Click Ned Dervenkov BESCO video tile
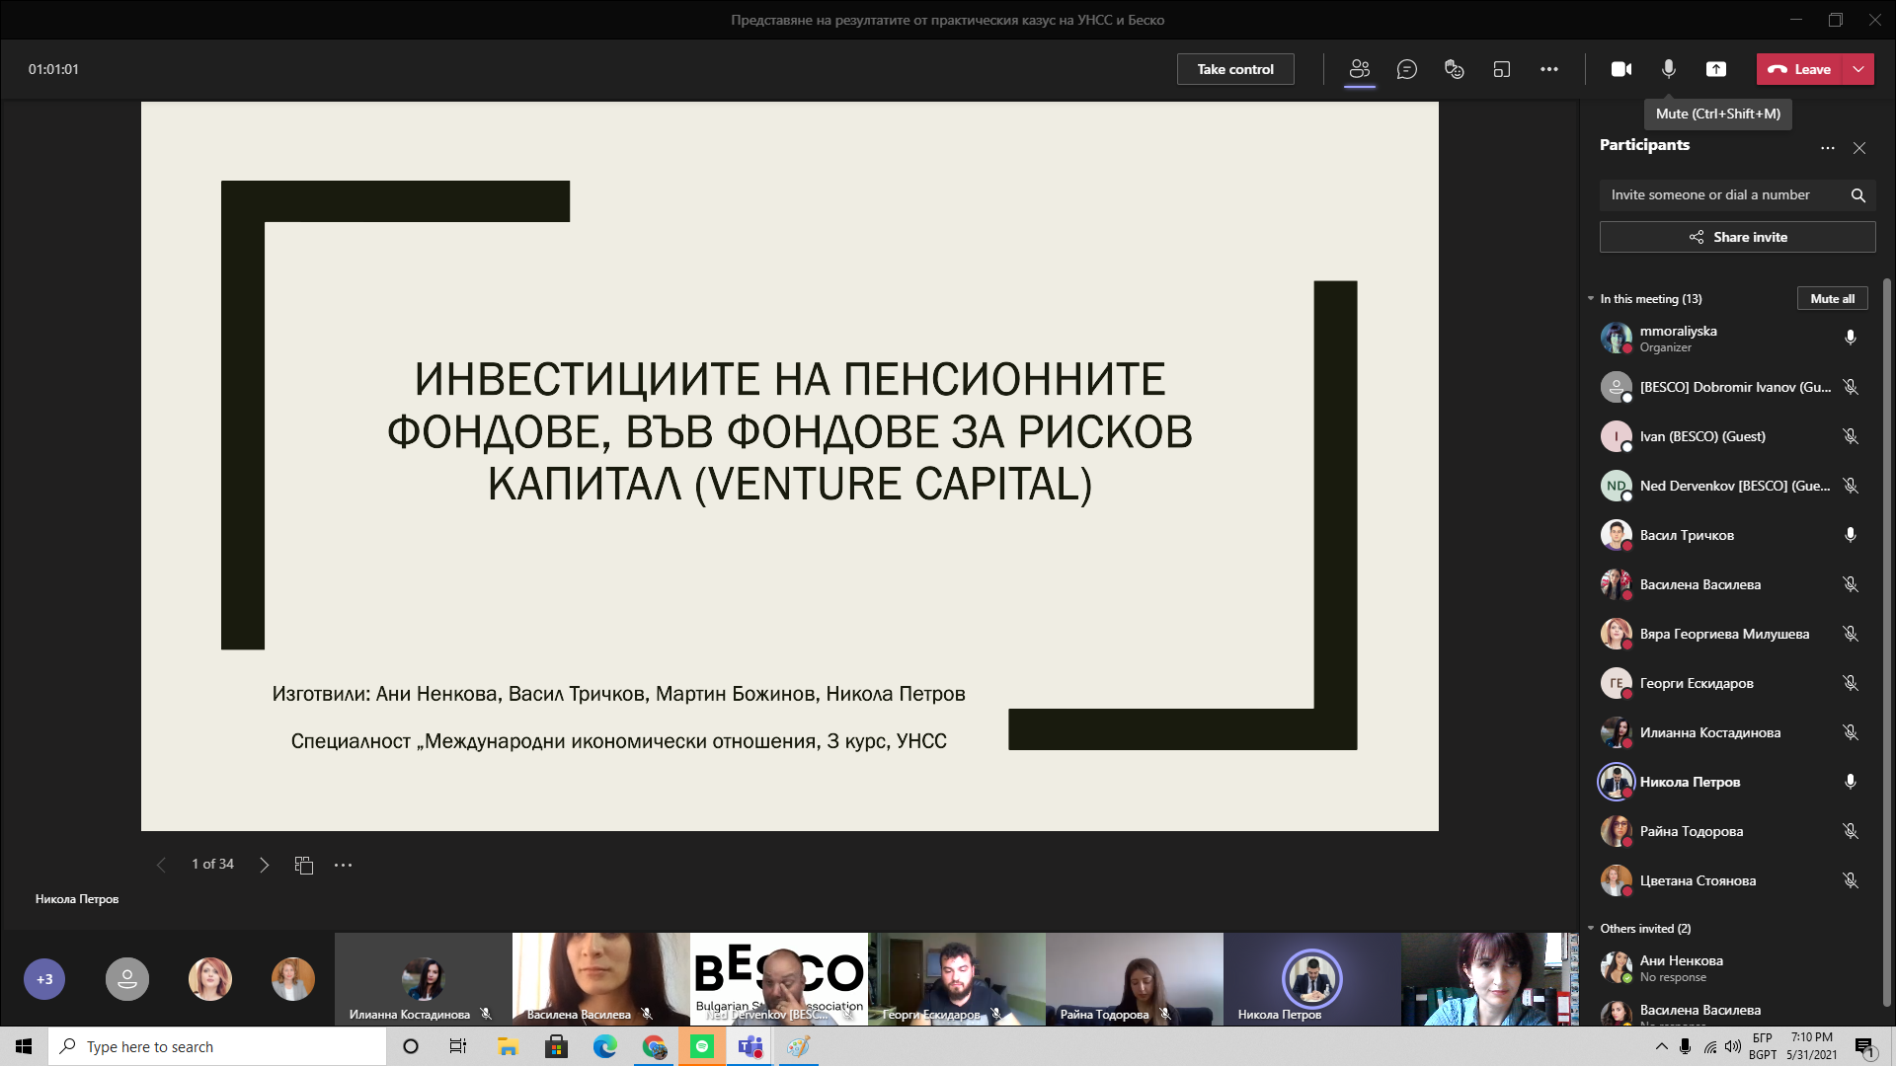Image resolution: width=1896 pixels, height=1066 pixels. click(x=778, y=979)
